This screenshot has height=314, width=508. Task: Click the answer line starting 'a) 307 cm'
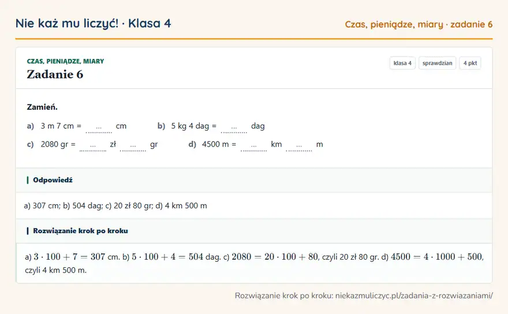pos(115,205)
